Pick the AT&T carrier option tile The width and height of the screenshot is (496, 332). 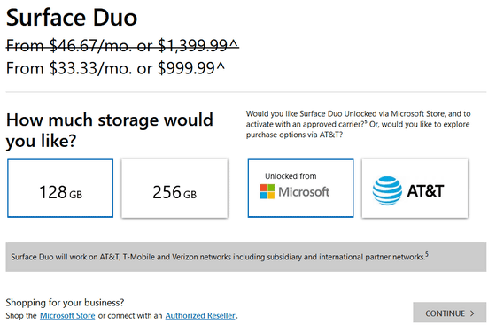415,188
